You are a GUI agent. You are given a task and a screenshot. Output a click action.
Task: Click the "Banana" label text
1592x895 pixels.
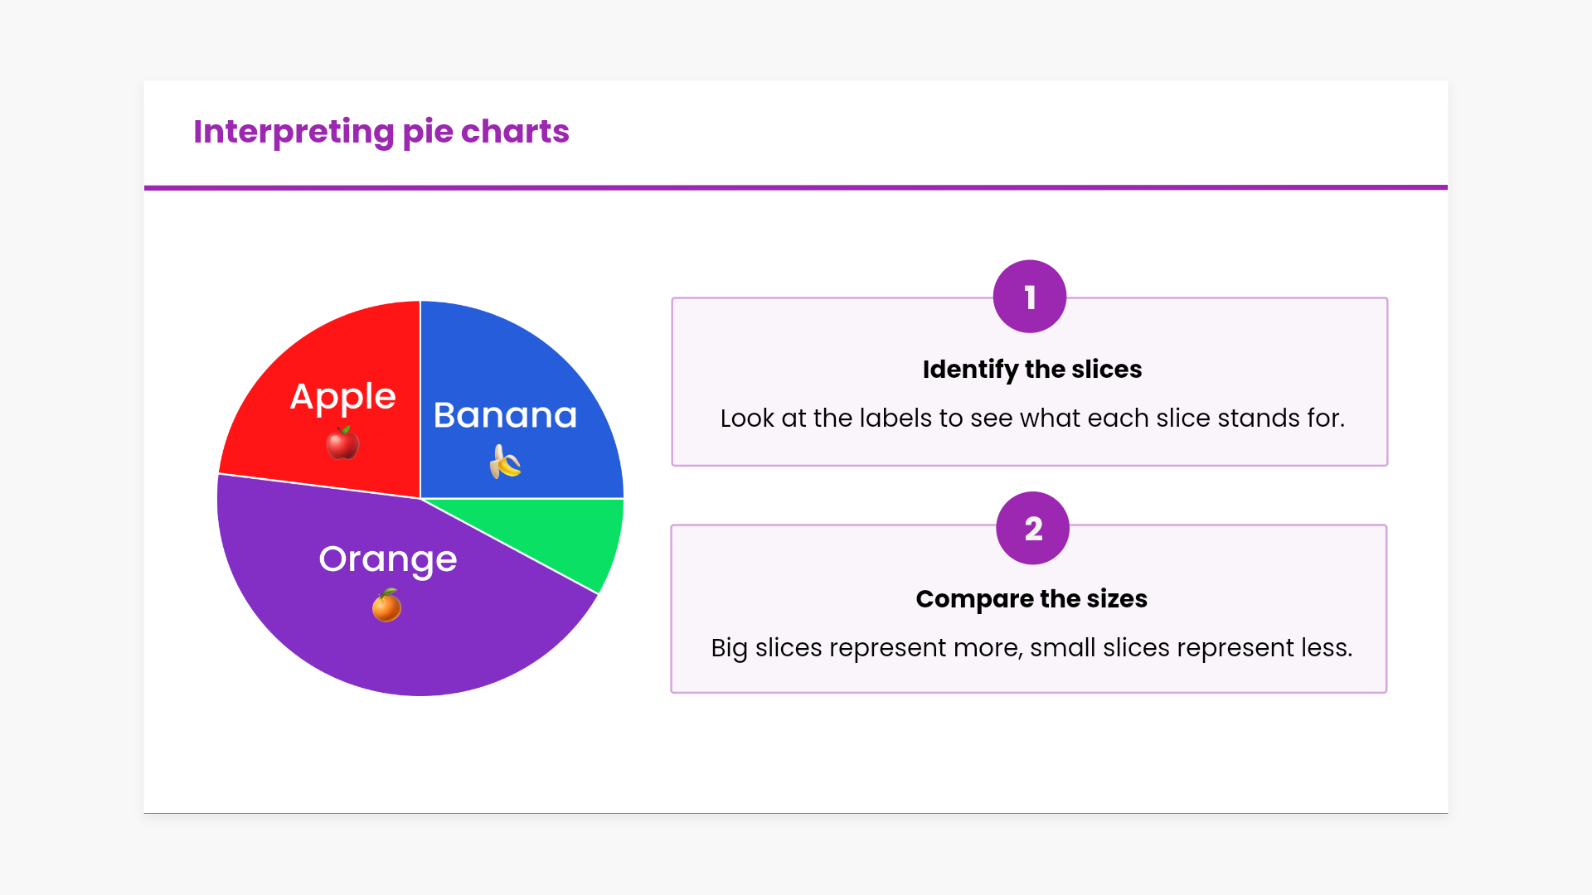coord(505,415)
